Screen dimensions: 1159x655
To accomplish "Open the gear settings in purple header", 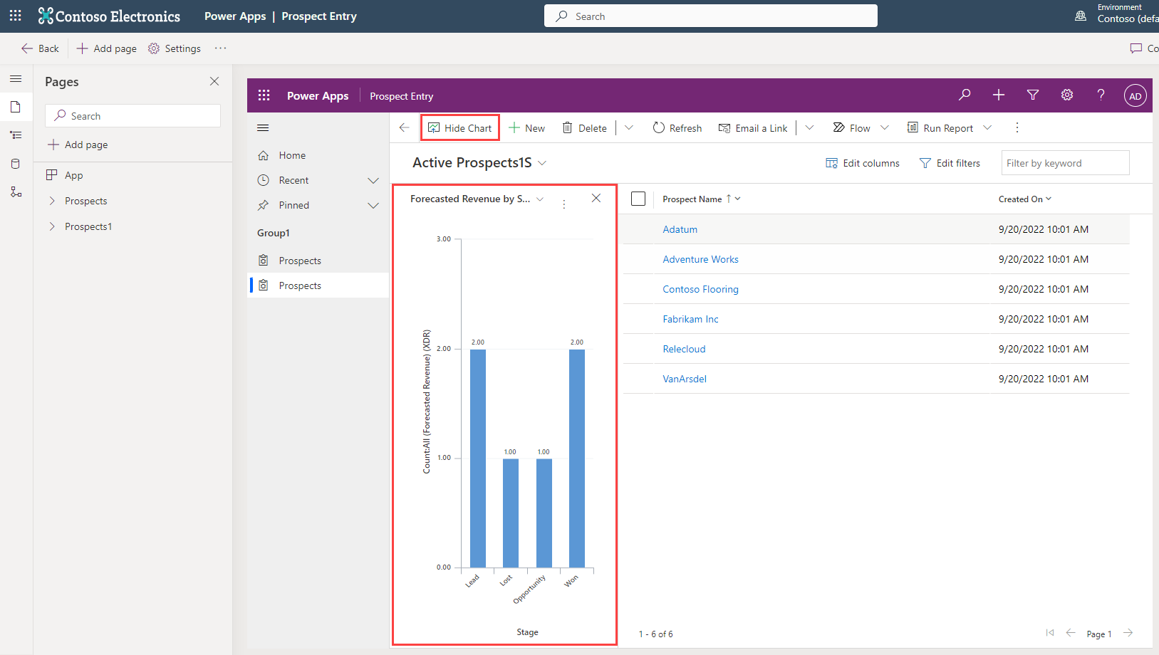I will tap(1067, 95).
